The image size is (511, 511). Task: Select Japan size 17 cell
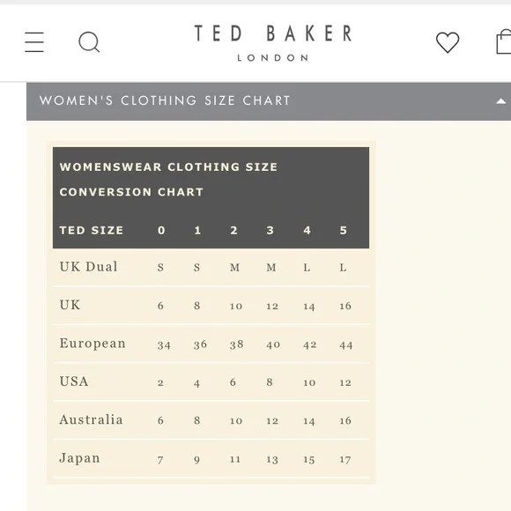click(345, 460)
